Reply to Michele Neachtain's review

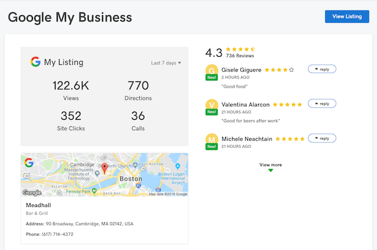point(322,138)
